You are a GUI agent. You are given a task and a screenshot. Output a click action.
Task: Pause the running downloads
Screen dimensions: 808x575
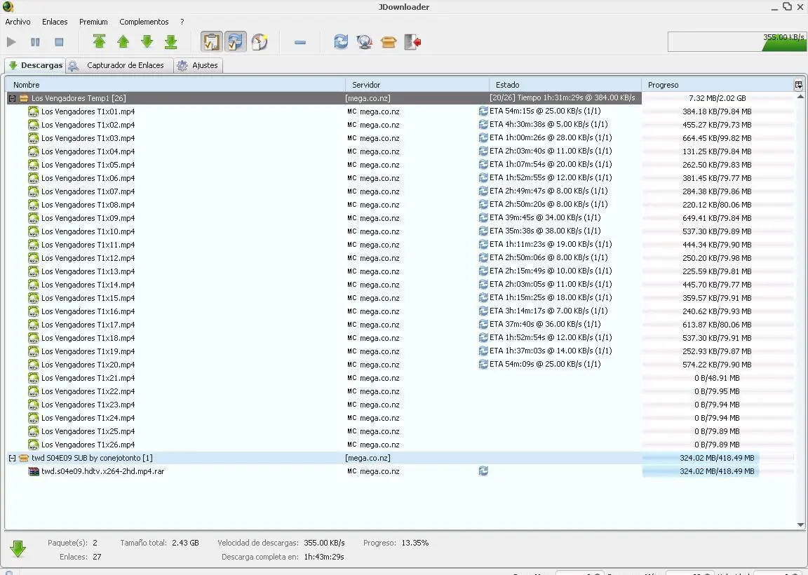point(35,42)
